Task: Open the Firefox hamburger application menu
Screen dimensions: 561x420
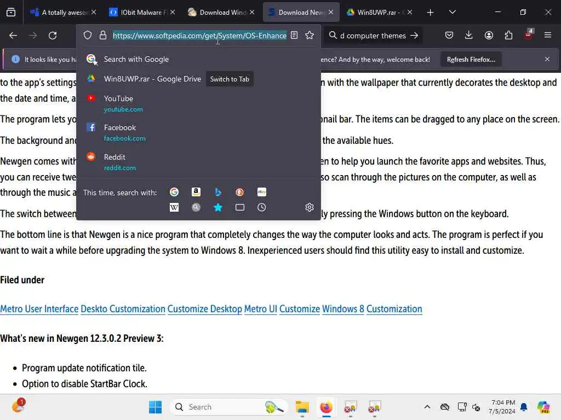Action: [x=548, y=36]
